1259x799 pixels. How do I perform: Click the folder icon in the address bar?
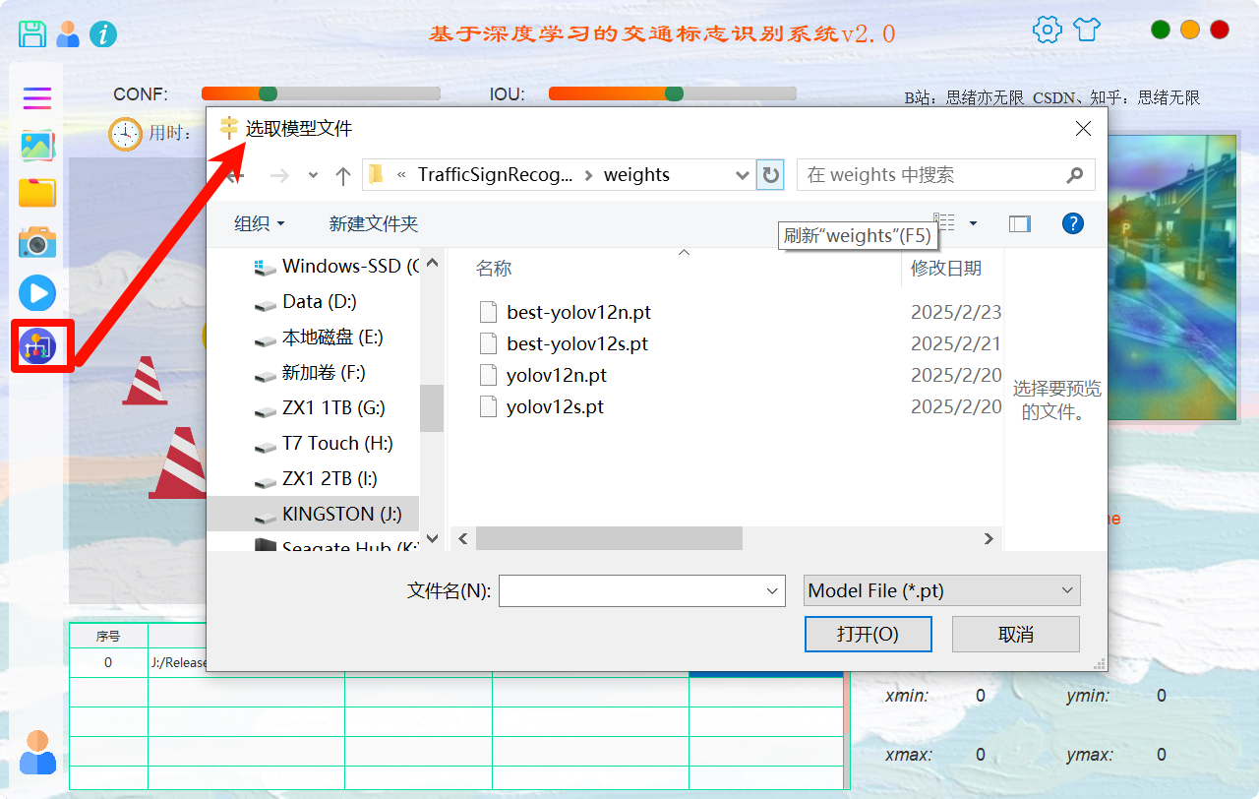coord(376,175)
